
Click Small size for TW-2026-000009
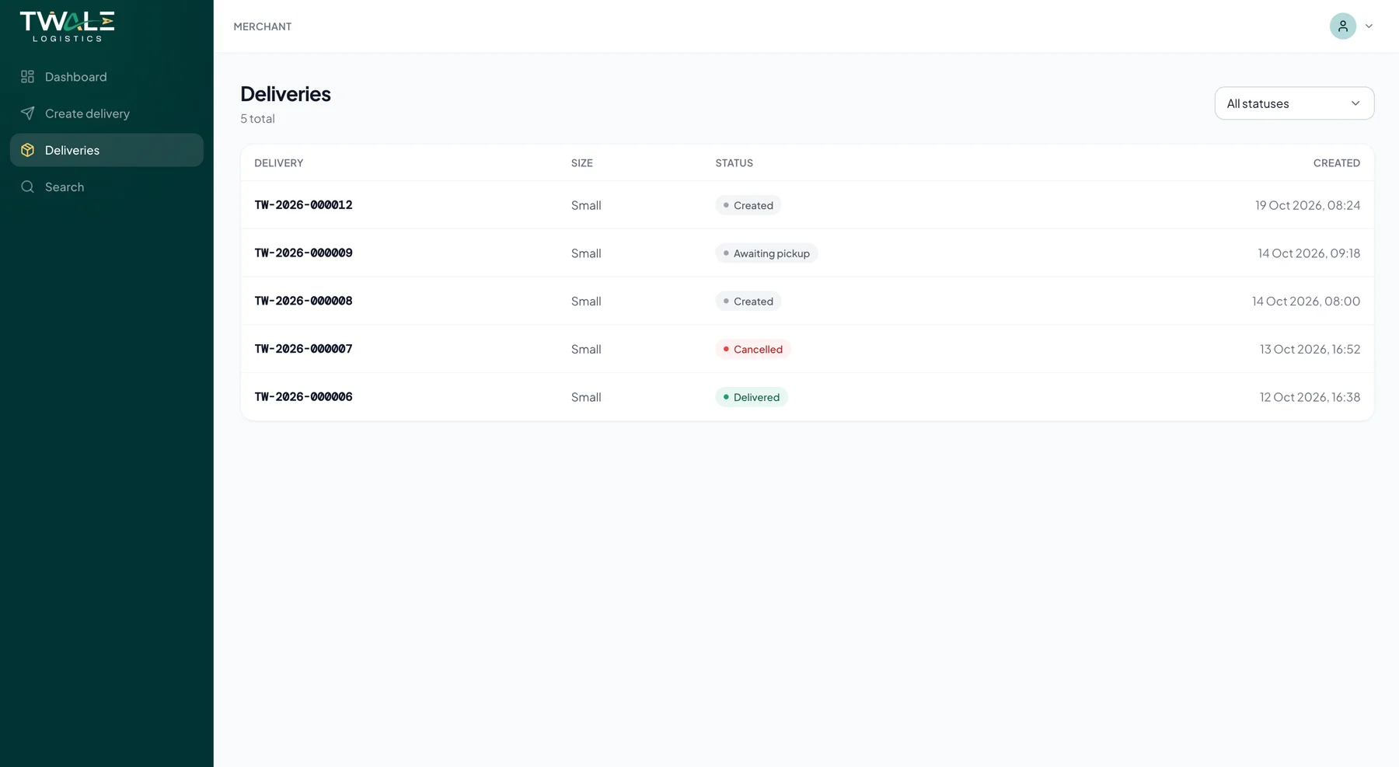click(586, 253)
